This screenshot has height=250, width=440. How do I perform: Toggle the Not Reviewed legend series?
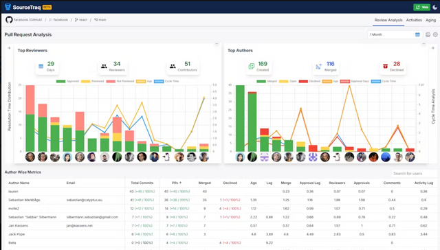point(120,81)
